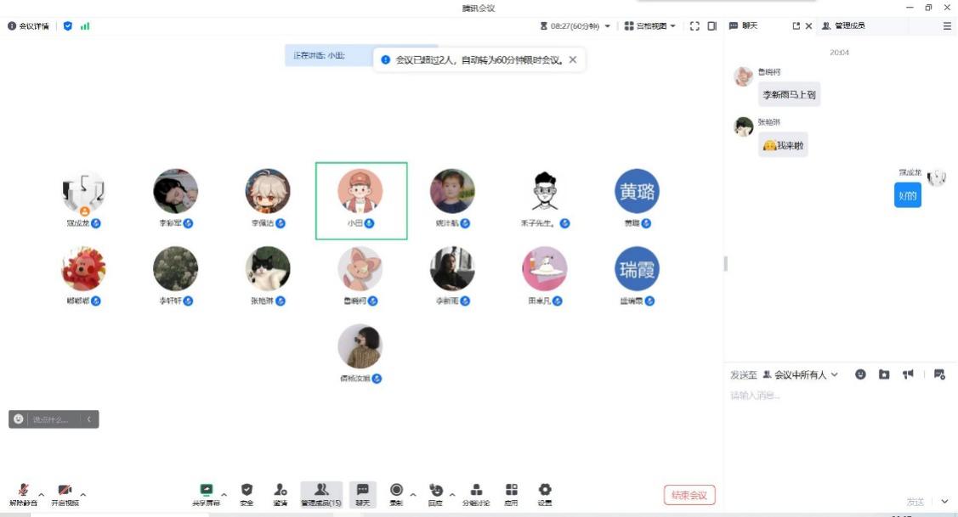This screenshot has height=517, width=958.
Task: Open the 共享屏幕 share screen tool
Action: (x=206, y=493)
